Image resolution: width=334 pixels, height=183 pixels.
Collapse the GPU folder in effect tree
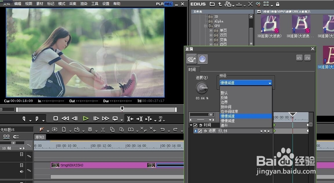[205, 26]
